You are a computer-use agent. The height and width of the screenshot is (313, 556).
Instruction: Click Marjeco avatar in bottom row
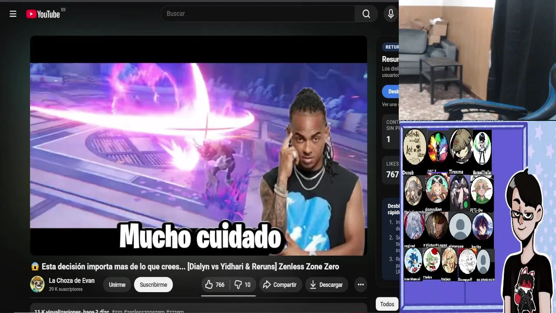[x=449, y=260]
